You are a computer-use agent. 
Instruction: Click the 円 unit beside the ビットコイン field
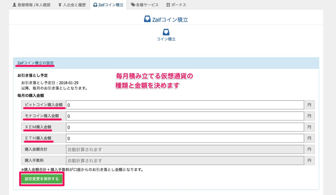click(309, 105)
